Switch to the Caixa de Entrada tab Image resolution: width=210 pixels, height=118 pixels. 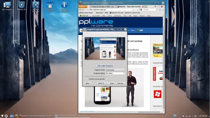point(103,7)
